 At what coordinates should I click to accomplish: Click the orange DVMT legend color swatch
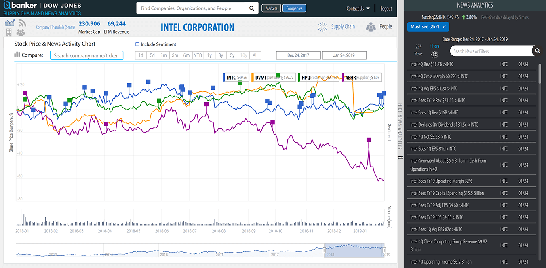[x=253, y=77]
